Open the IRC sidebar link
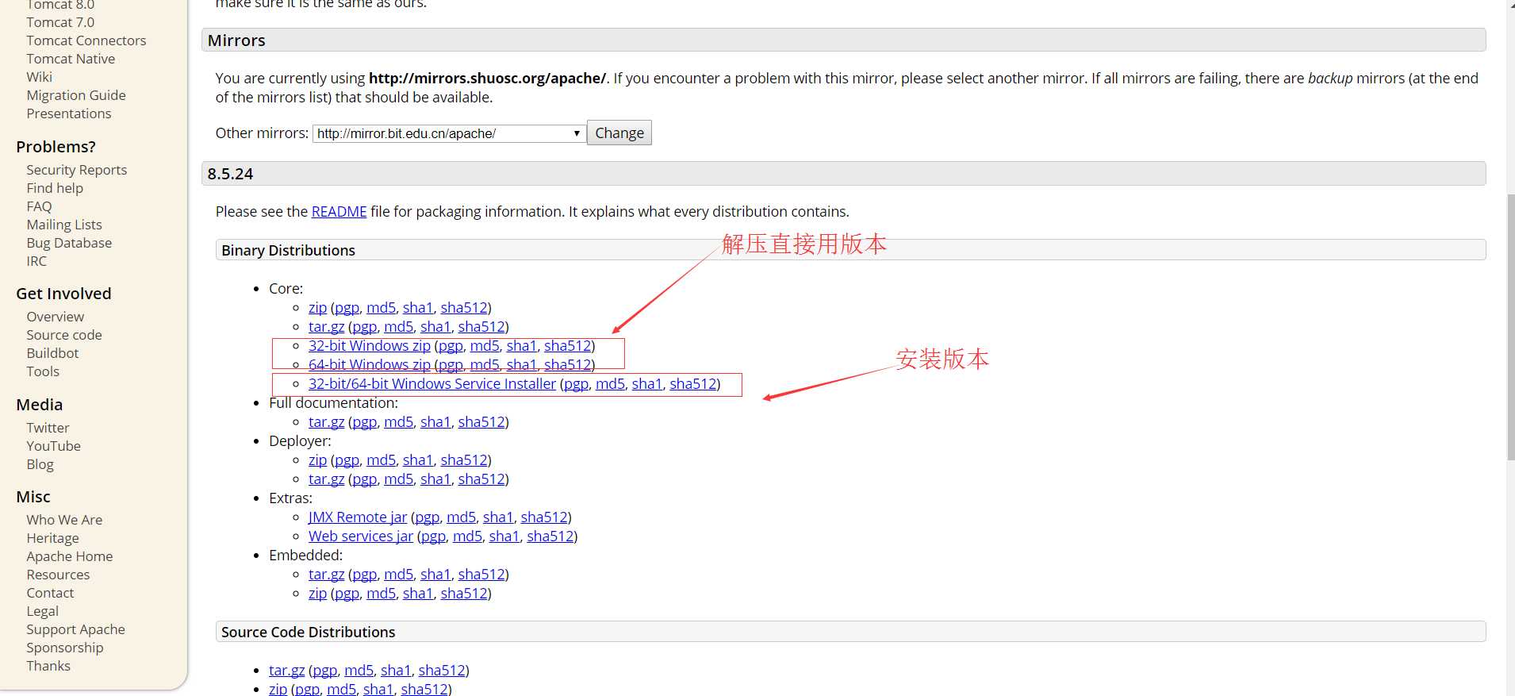1515x696 pixels. tap(36, 261)
